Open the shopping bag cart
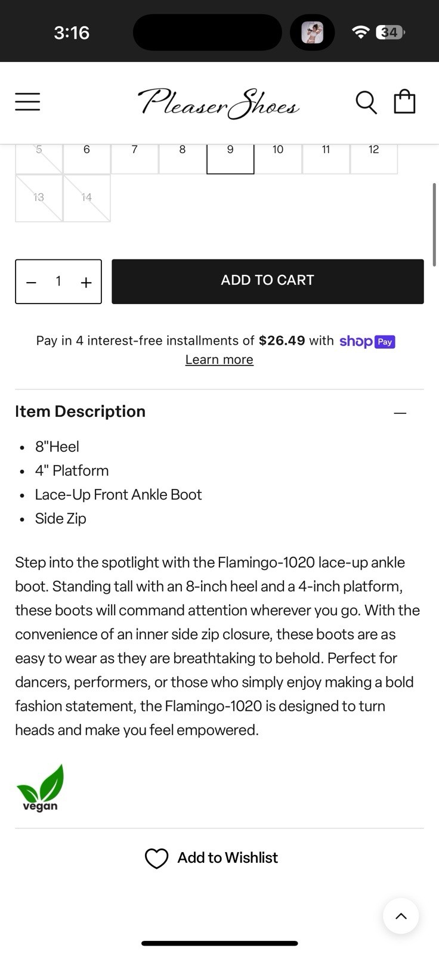The image size is (439, 954). point(404,101)
